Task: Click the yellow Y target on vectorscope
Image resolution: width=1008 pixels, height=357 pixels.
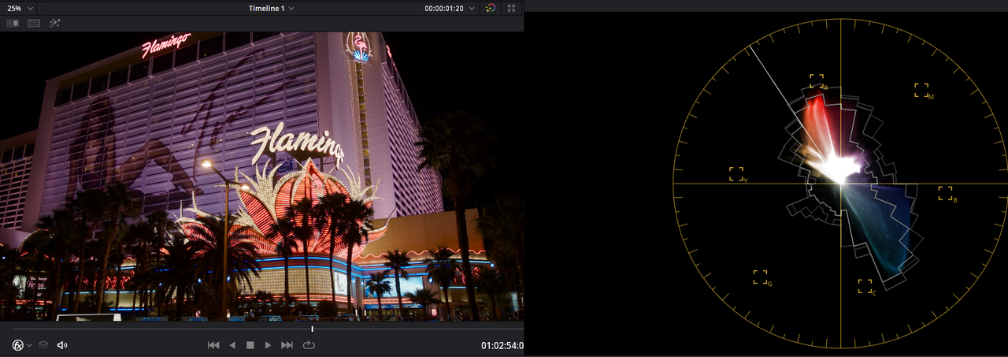Action: [736, 174]
